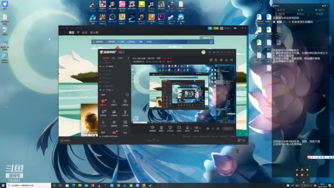The height and width of the screenshot is (188, 334).
Task: Click the Firefox icon in the taskbar
Action: coord(93,185)
